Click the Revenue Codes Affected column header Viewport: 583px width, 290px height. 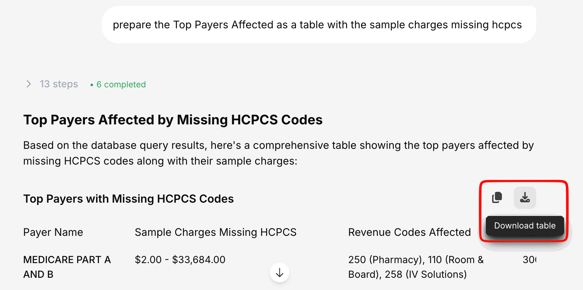click(409, 232)
